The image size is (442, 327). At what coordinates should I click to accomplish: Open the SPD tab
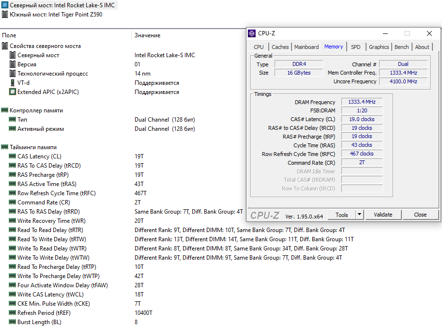pos(356,47)
